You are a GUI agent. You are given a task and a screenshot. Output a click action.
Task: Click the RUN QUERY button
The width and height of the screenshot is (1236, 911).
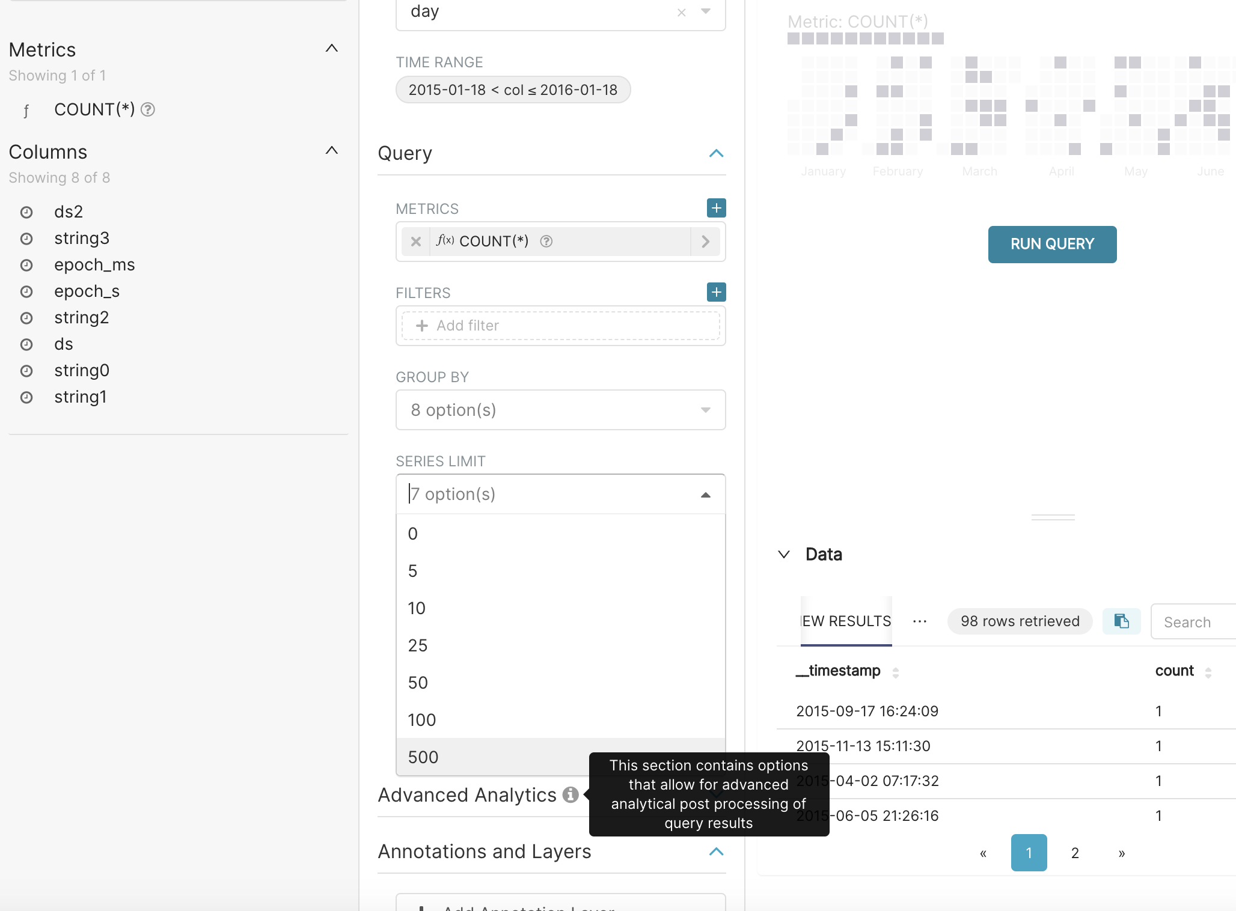[1052, 244]
